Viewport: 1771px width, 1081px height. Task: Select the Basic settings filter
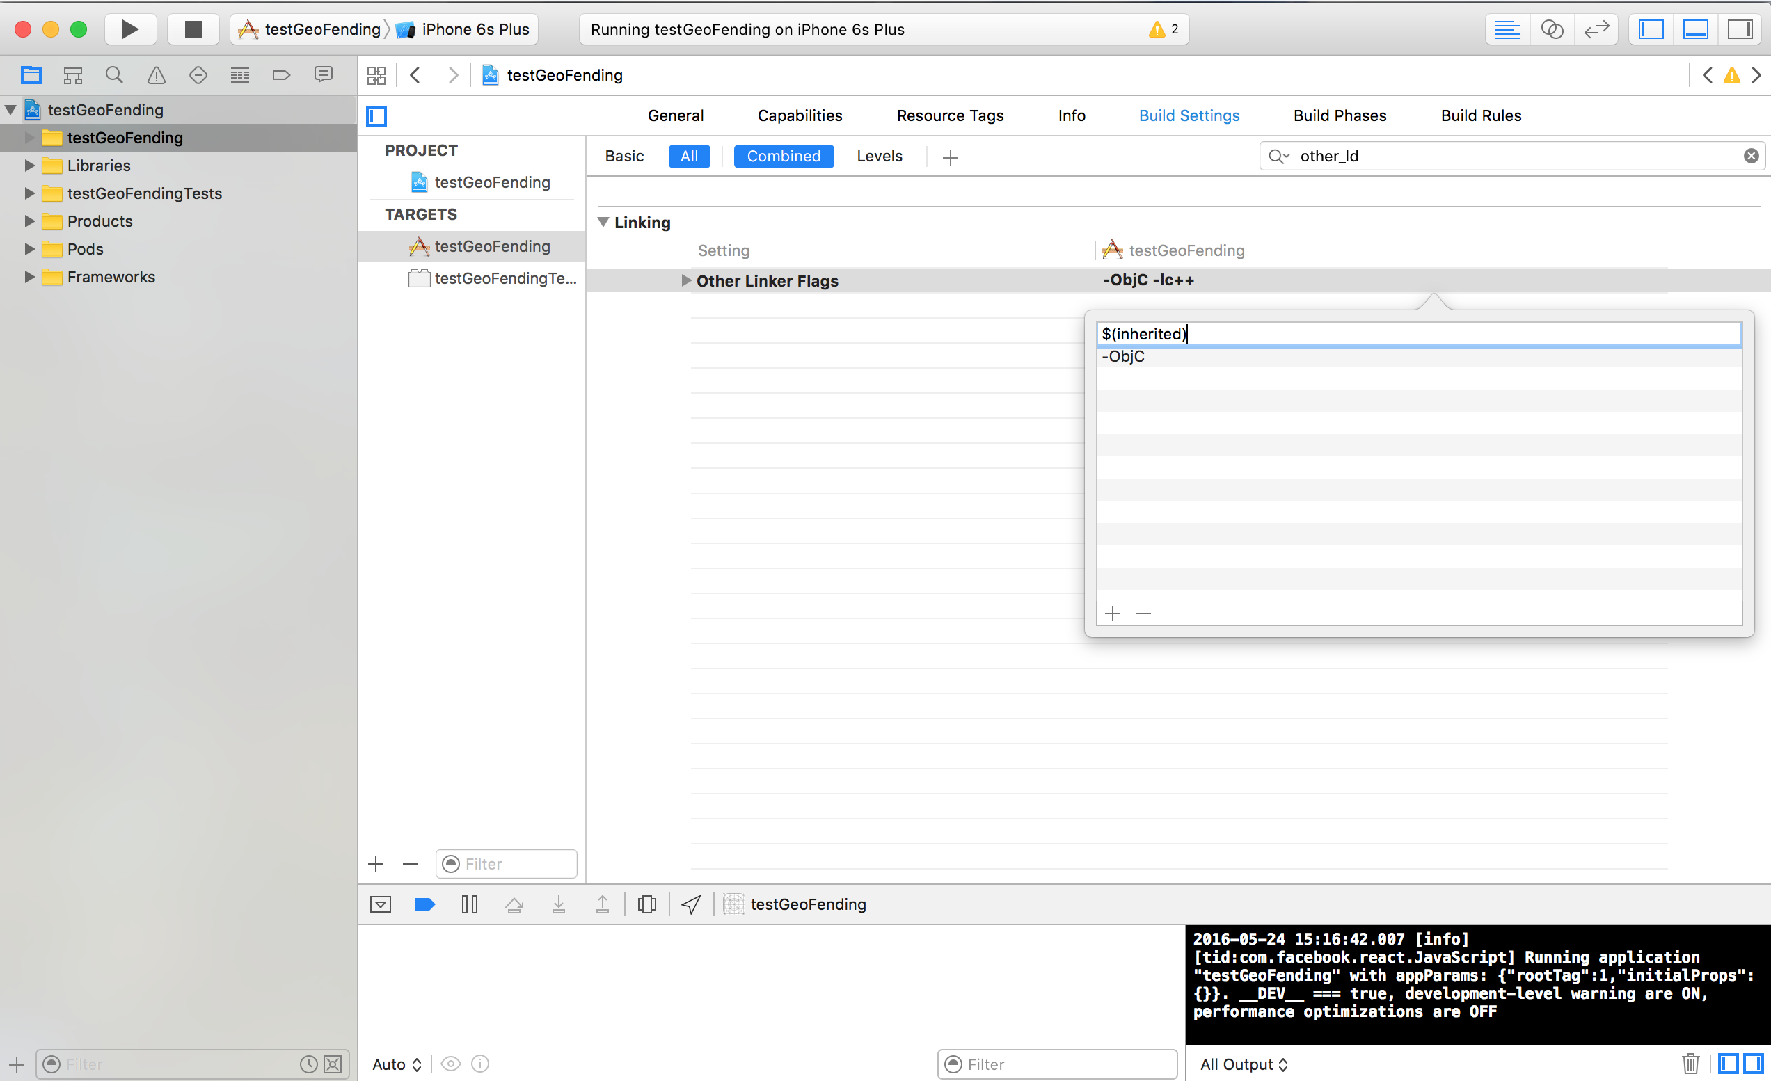pyautogui.click(x=624, y=157)
